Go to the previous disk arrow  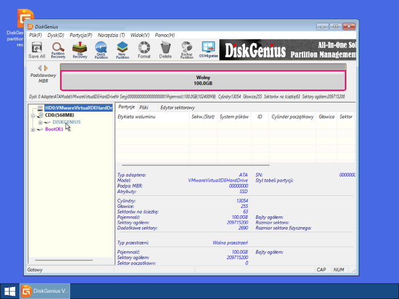40,68
